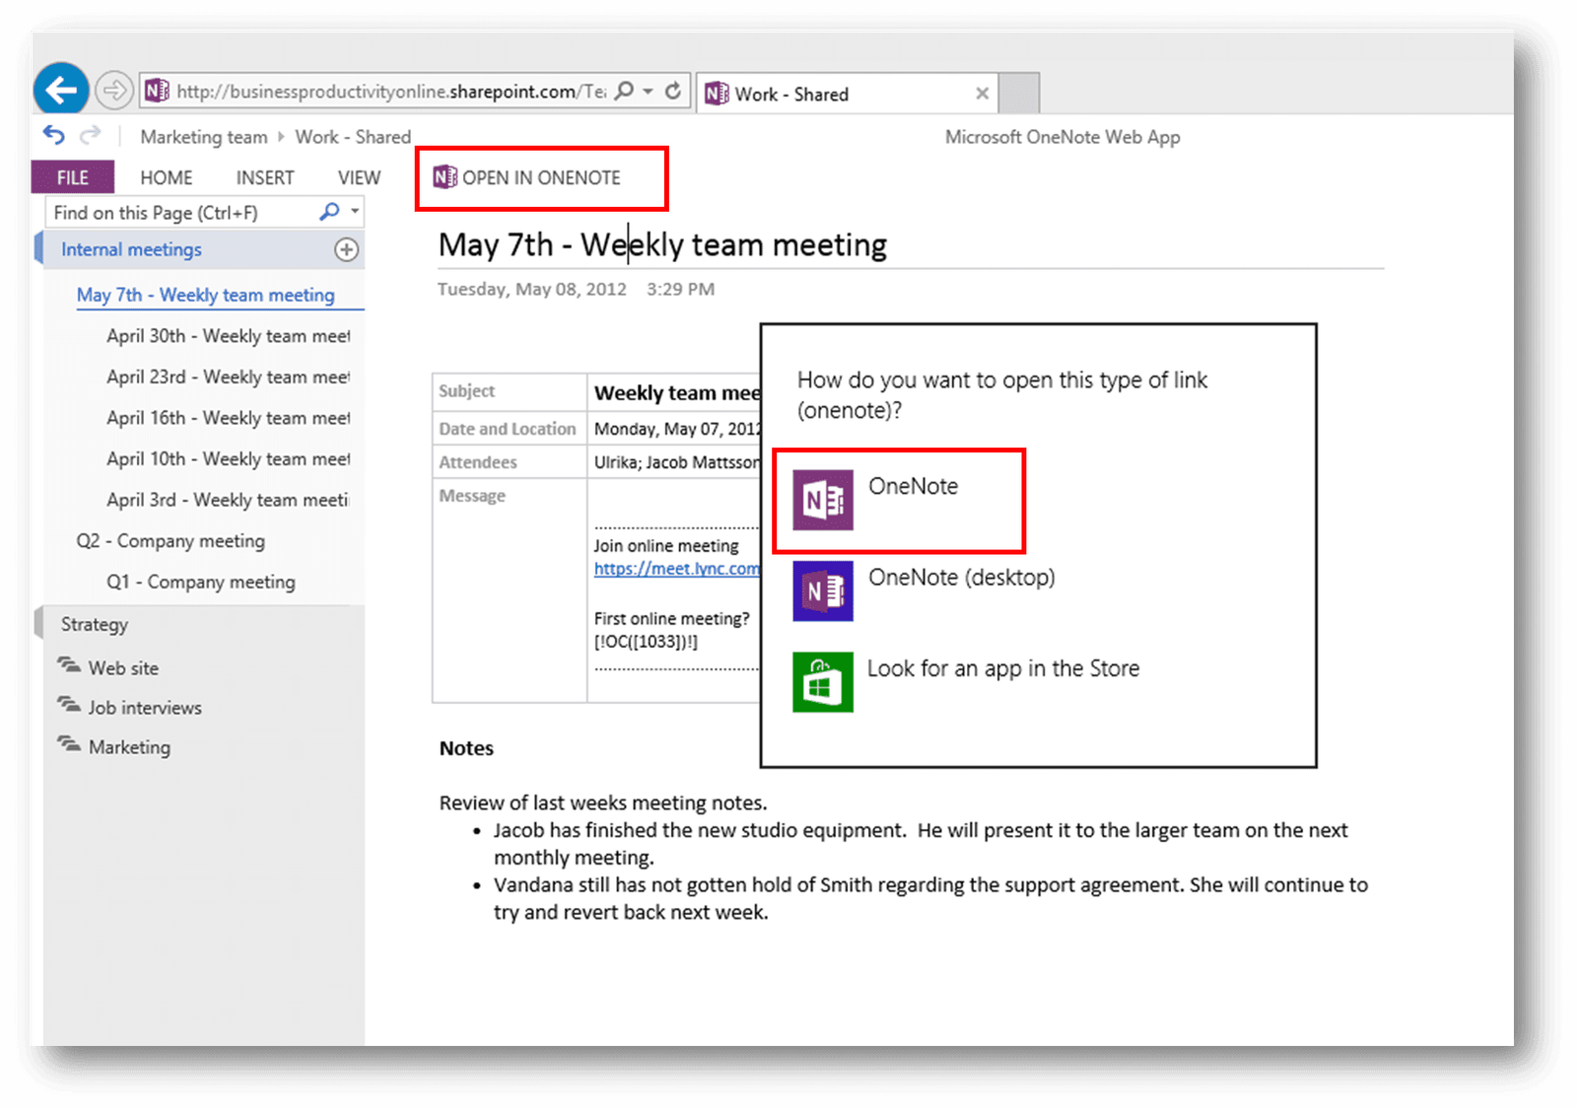The width and height of the screenshot is (1577, 1109).
Task: Open the address bar dropdown arrow
Action: (649, 92)
